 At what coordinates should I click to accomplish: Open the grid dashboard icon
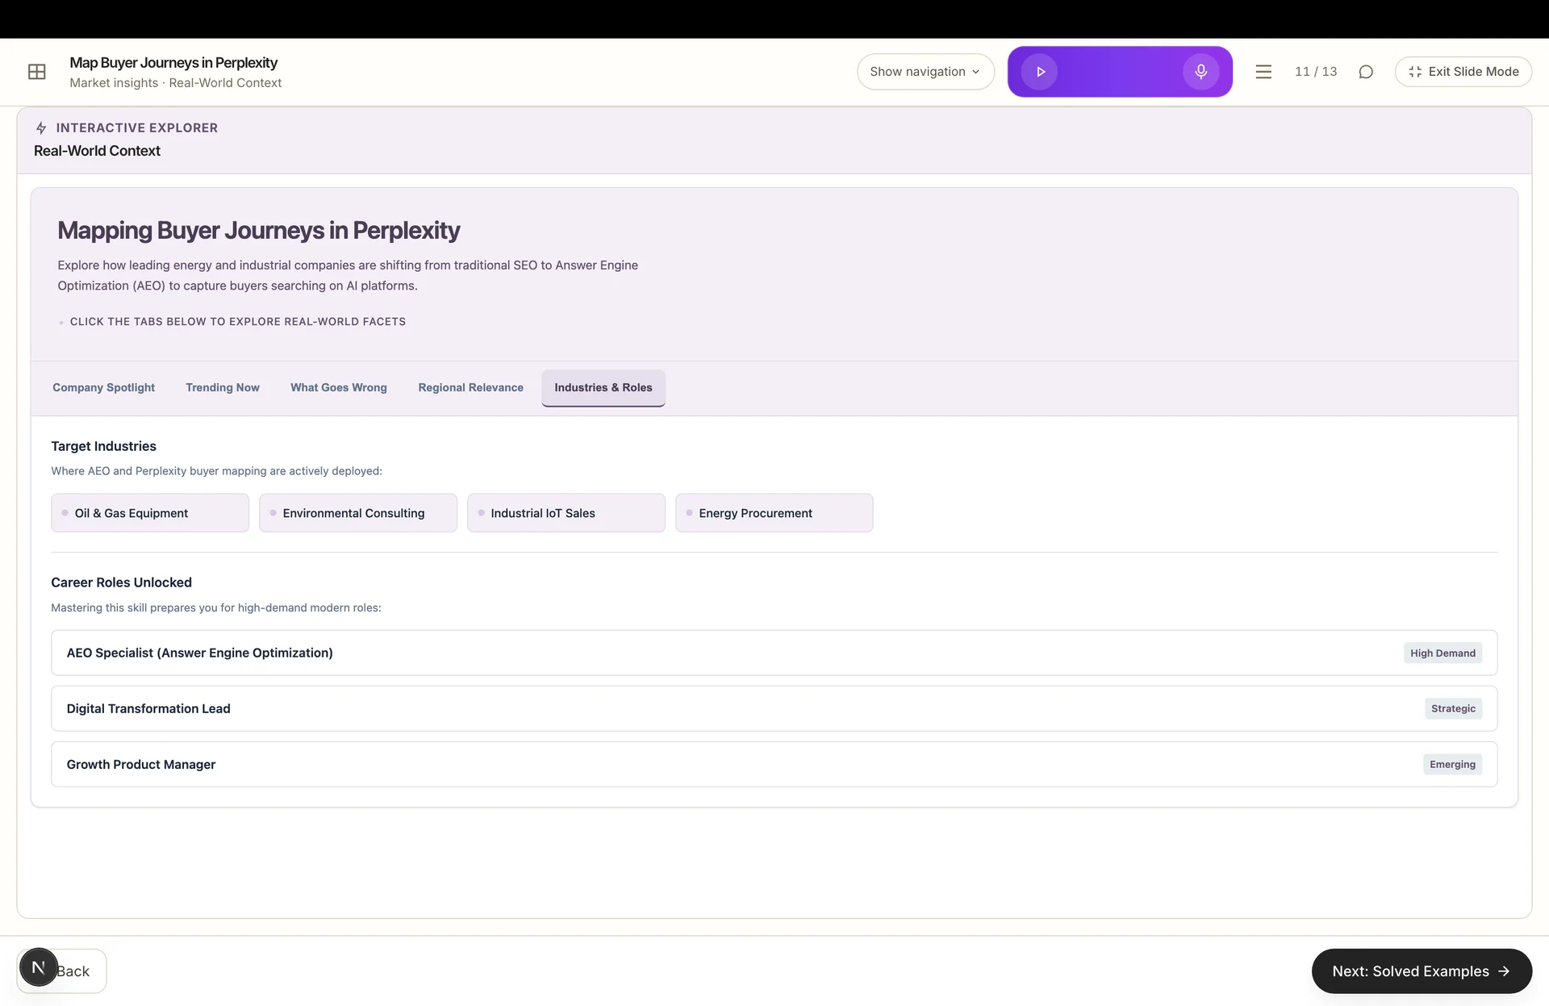pos(37,72)
